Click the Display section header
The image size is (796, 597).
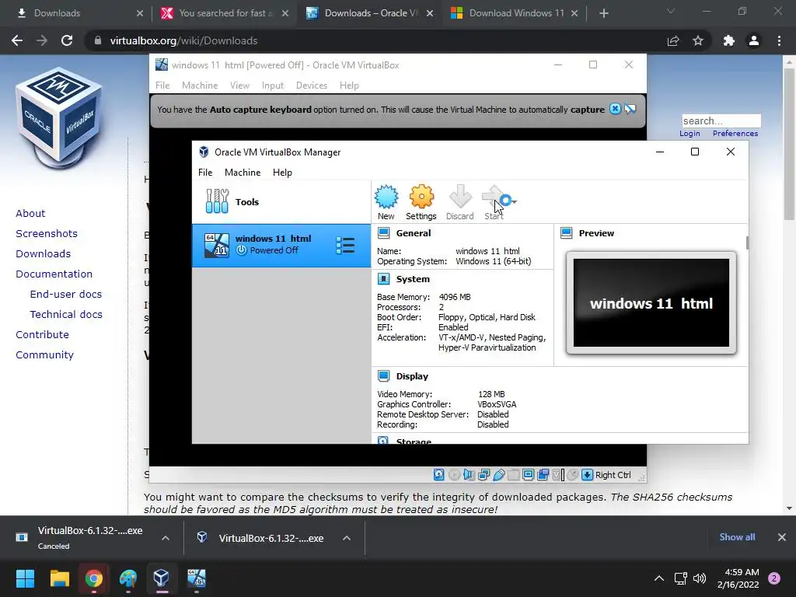pos(412,376)
